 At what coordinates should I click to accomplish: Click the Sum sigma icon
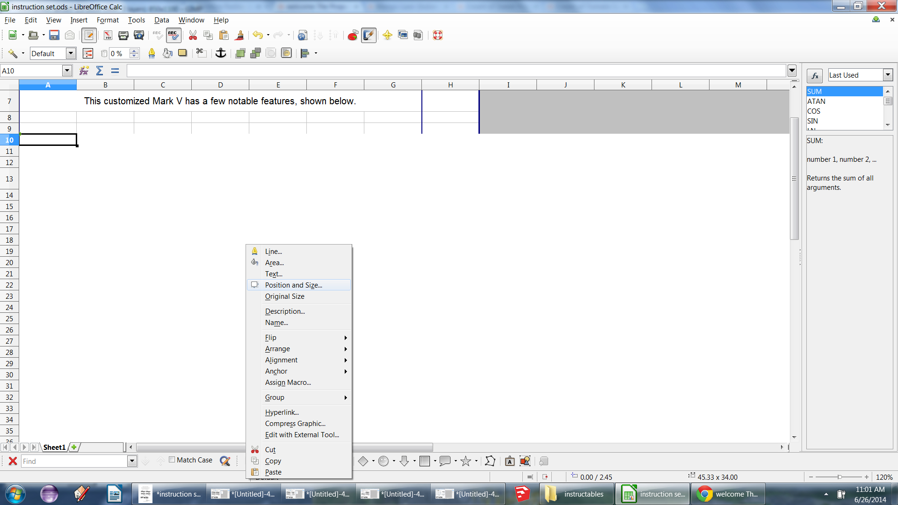click(x=100, y=71)
